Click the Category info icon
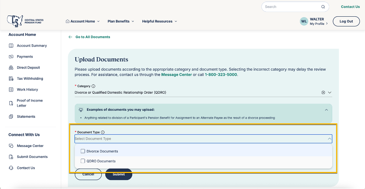This screenshot has height=189, width=365. (x=93, y=86)
